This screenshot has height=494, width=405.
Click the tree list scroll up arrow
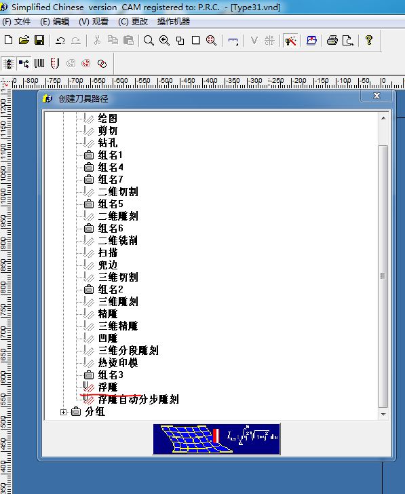[383, 118]
